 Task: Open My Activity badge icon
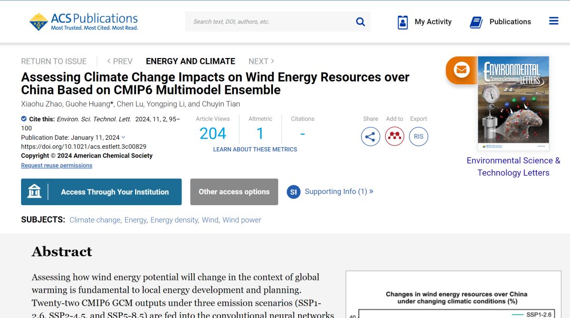[x=403, y=22]
